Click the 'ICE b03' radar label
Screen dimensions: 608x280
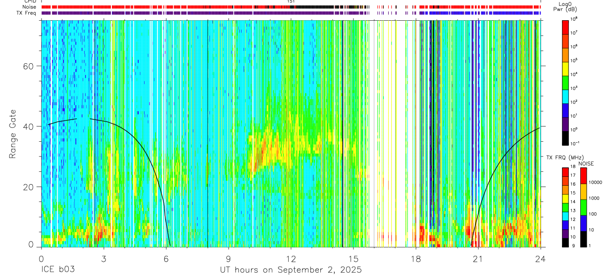59,270
